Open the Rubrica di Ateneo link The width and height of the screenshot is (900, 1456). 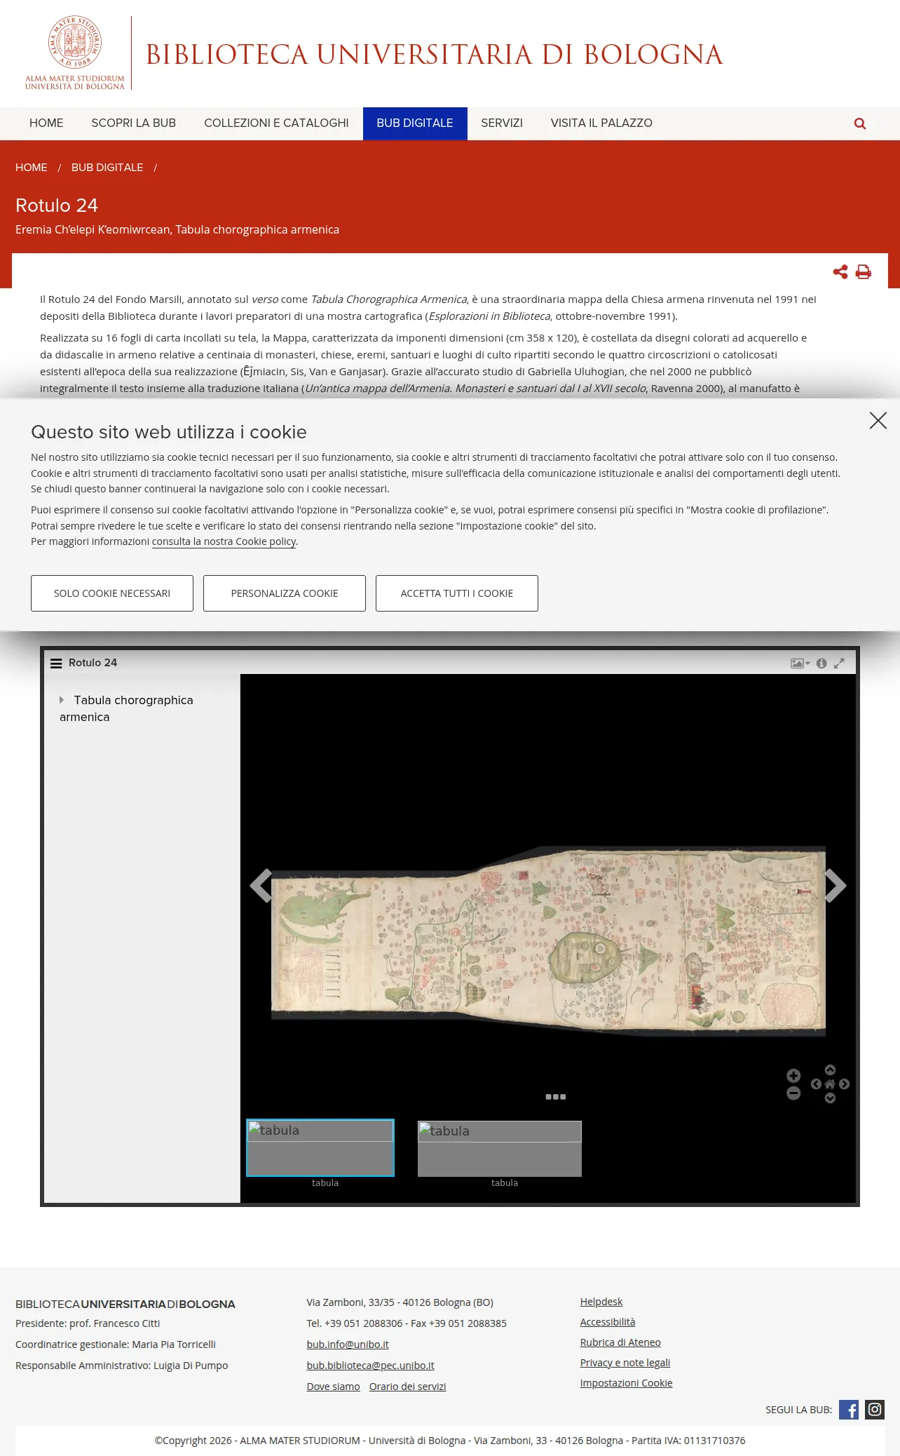tap(620, 1342)
